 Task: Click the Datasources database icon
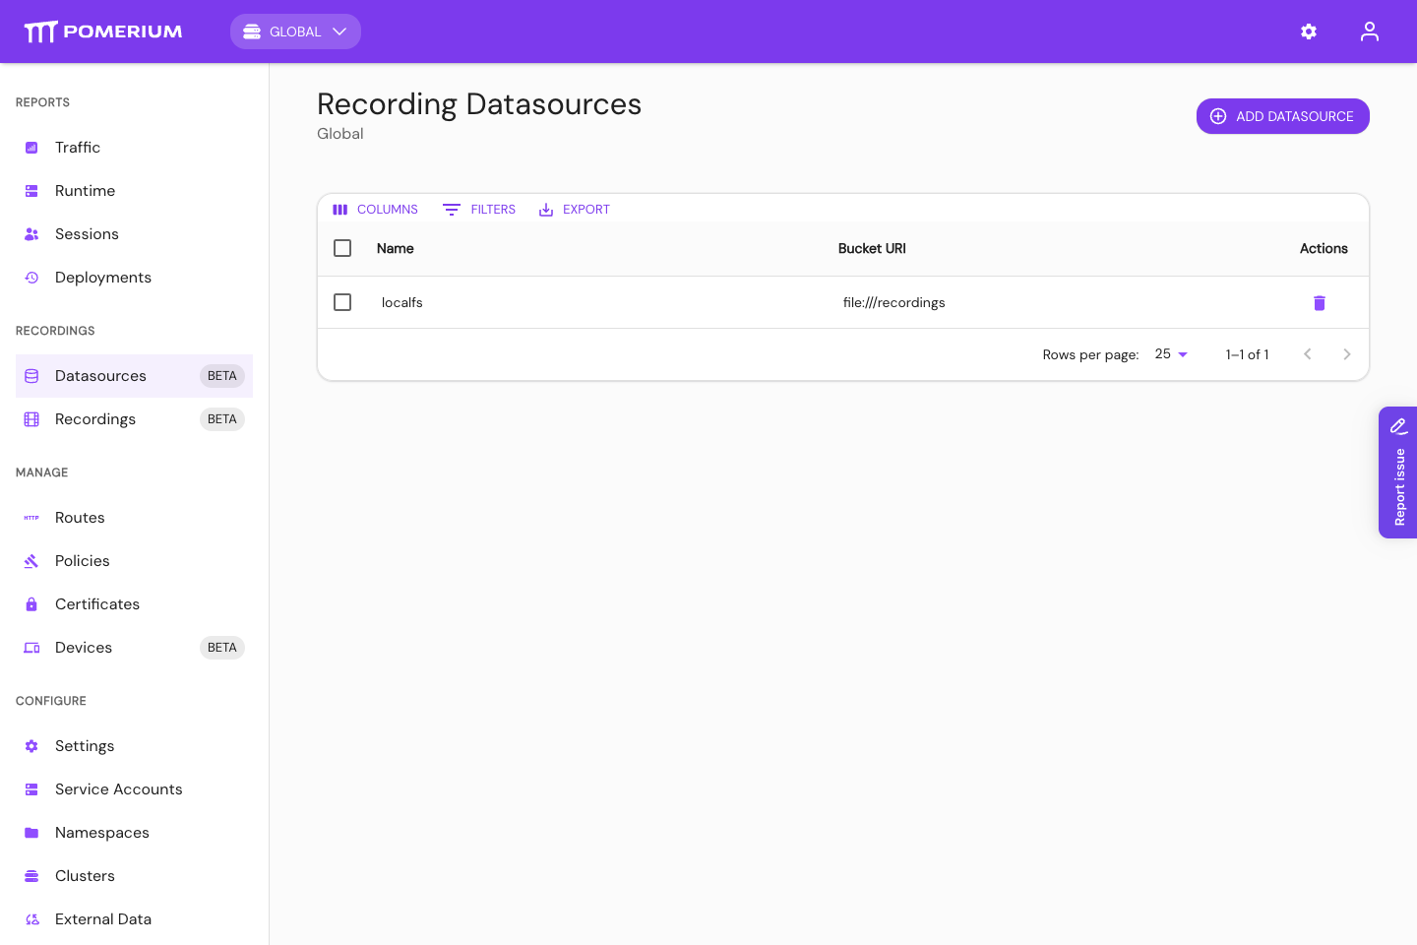[x=31, y=376]
